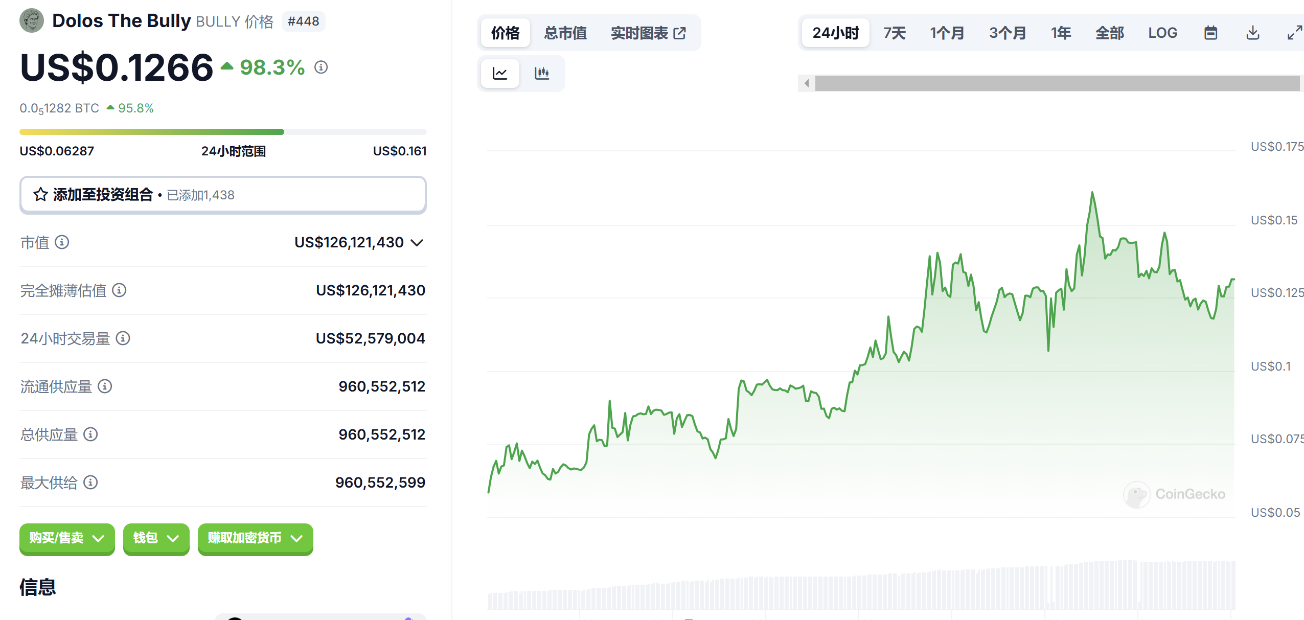Click 添加至投资组合 button
Viewport: 1304px width, 620px height.
click(x=223, y=195)
